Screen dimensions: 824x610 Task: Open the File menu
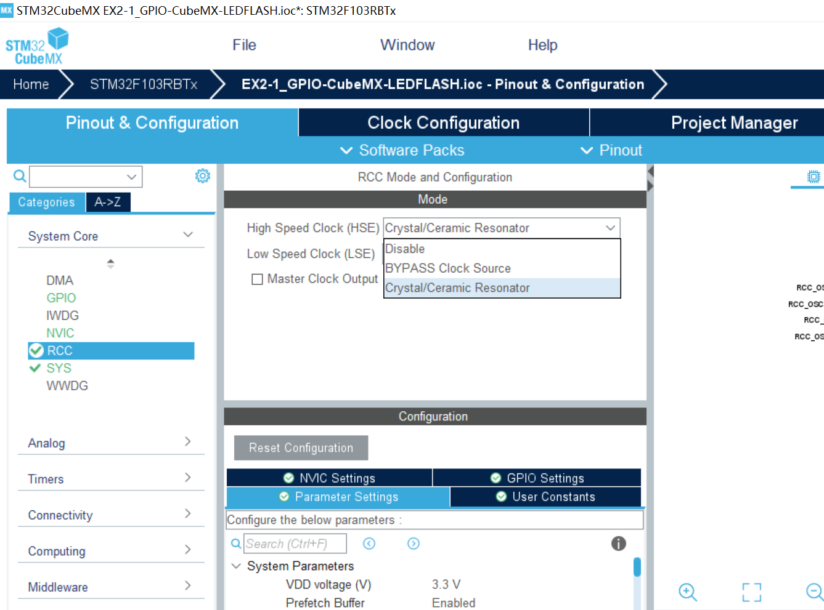(x=244, y=45)
